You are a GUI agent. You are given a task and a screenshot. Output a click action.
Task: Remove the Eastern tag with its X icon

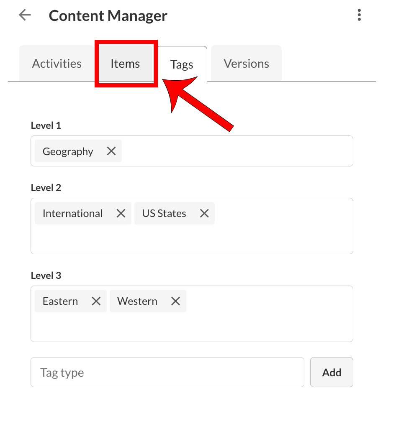click(96, 301)
